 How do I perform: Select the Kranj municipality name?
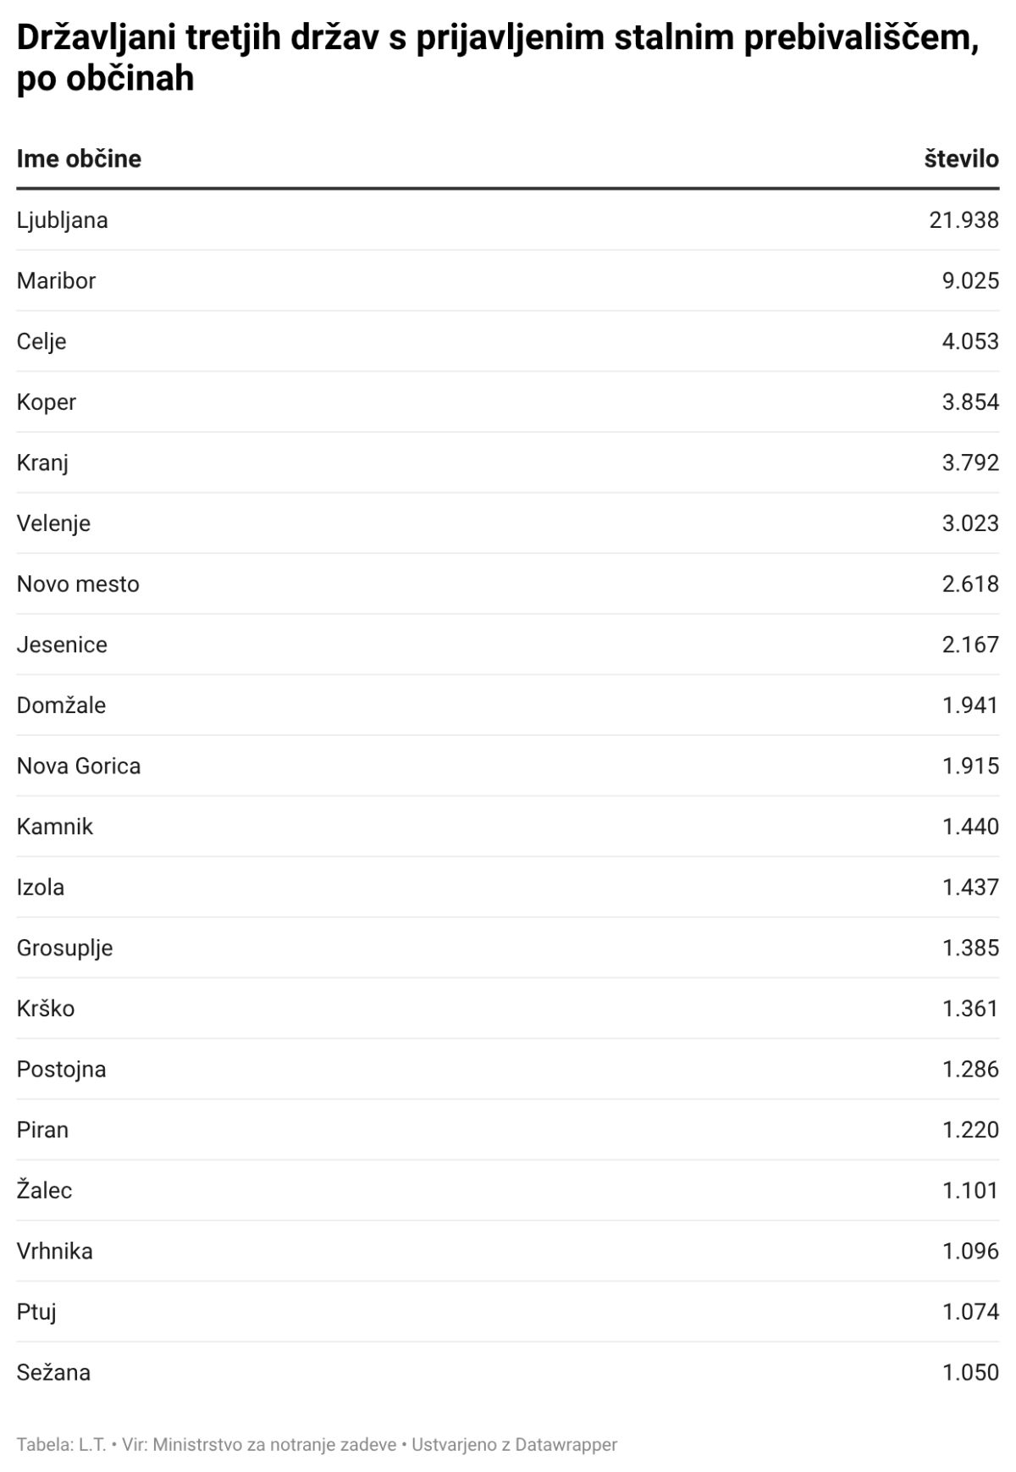pos(42,462)
